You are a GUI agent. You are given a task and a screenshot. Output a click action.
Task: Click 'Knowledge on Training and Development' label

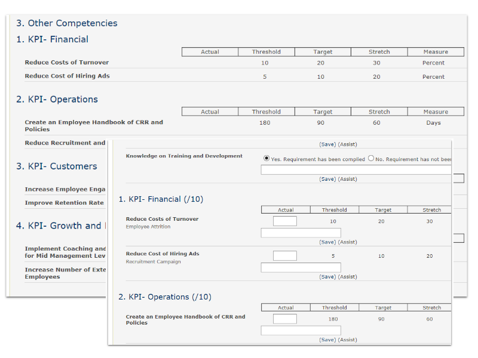(x=184, y=156)
